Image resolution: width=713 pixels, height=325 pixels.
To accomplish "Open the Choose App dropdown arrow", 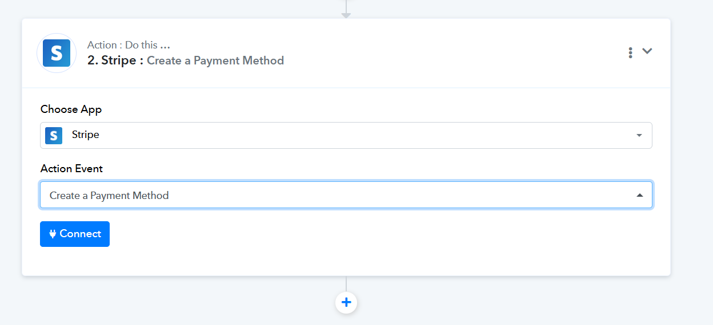I will (639, 135).
